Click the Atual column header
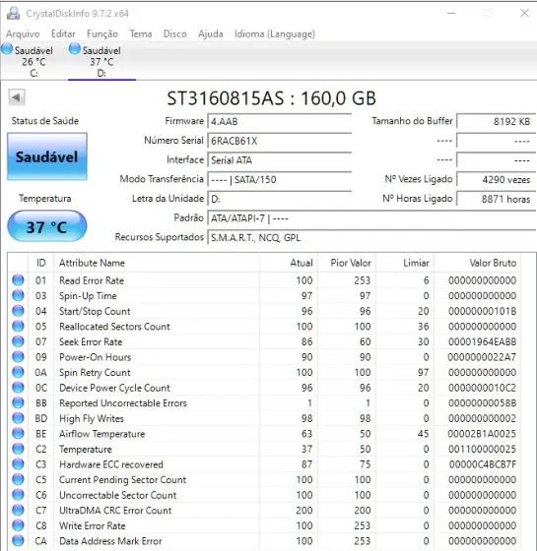 click(x=289, y=263)
